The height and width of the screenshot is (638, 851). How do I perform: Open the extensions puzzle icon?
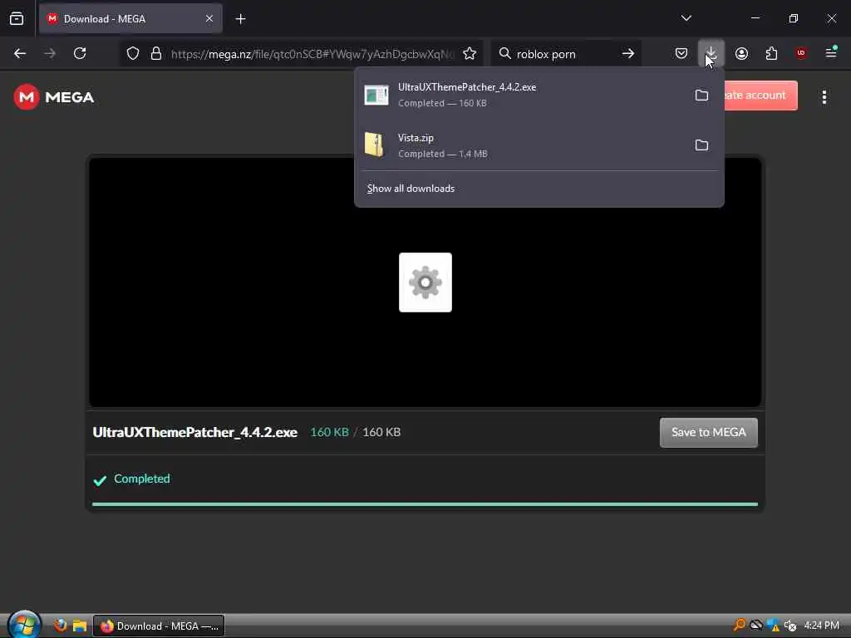click(771, 53)
